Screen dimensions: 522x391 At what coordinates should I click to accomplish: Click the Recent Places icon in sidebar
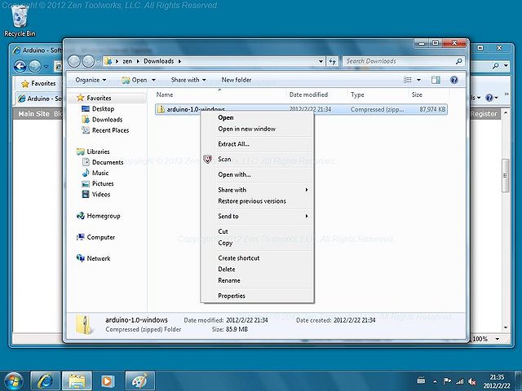[85, 130]
